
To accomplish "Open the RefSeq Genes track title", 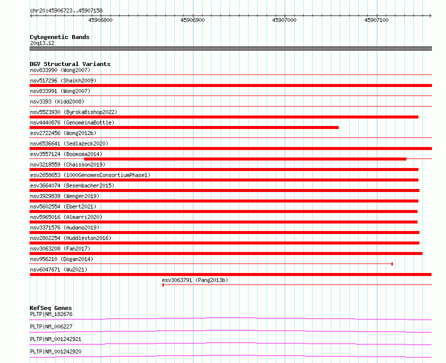I will click(x=51, y=308).
